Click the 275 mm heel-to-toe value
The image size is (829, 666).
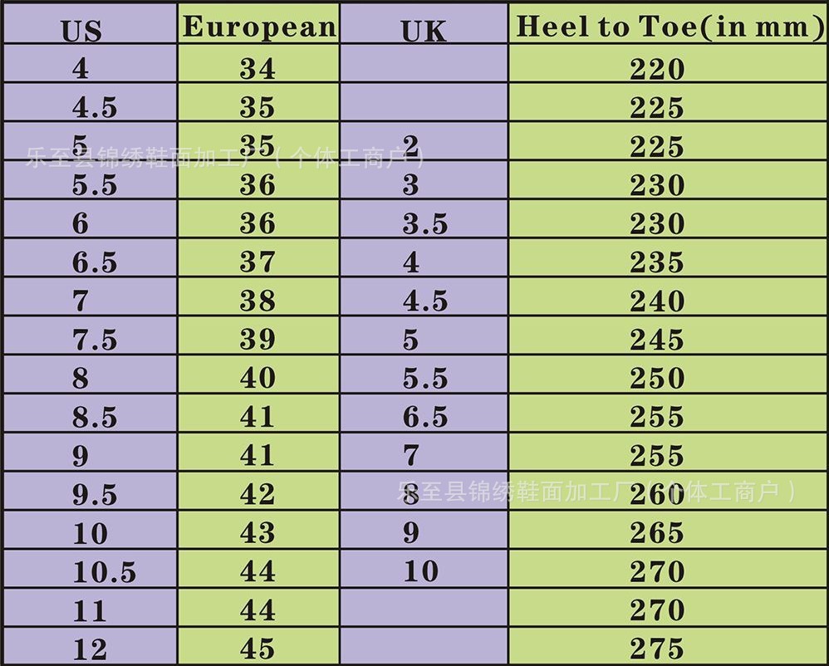pos(656,649)
